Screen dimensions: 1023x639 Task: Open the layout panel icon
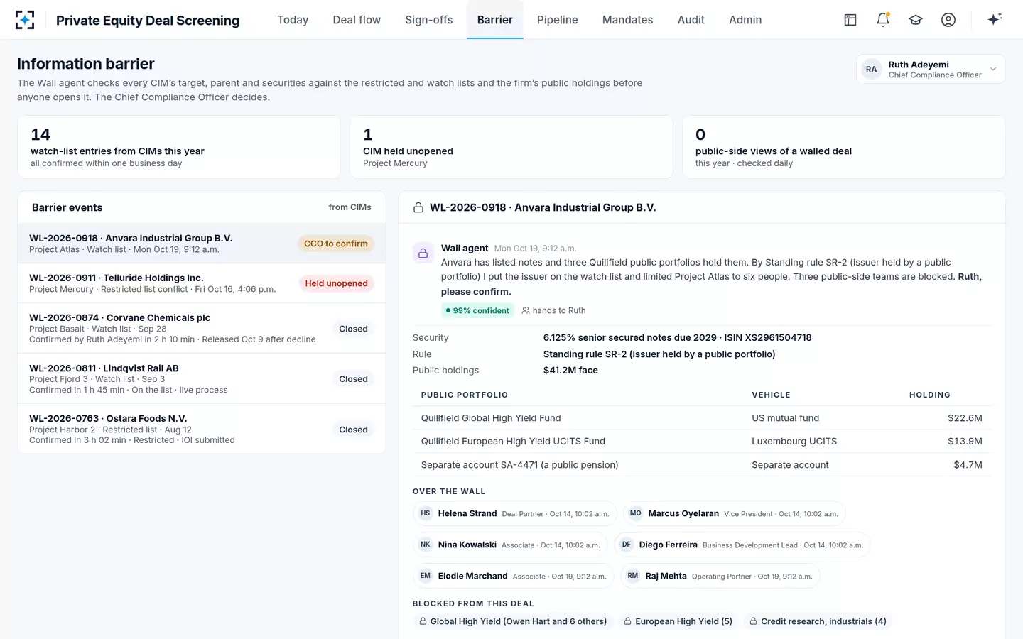tap(850, 20)
